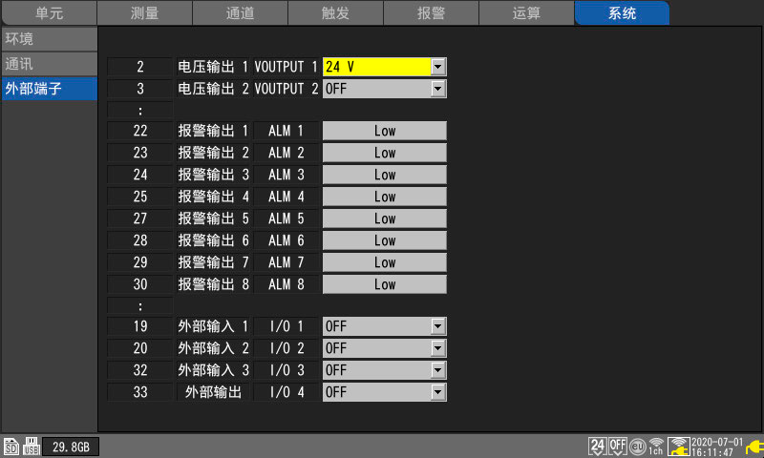Click the OFF output status icon
This screenshot has height=458, width=764.
pos(617,446)
